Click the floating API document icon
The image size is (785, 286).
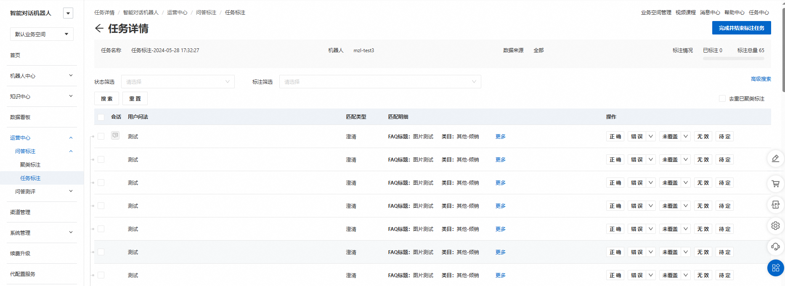[776, 204]
